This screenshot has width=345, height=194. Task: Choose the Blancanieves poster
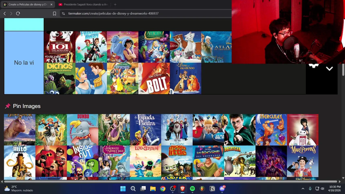123,78
